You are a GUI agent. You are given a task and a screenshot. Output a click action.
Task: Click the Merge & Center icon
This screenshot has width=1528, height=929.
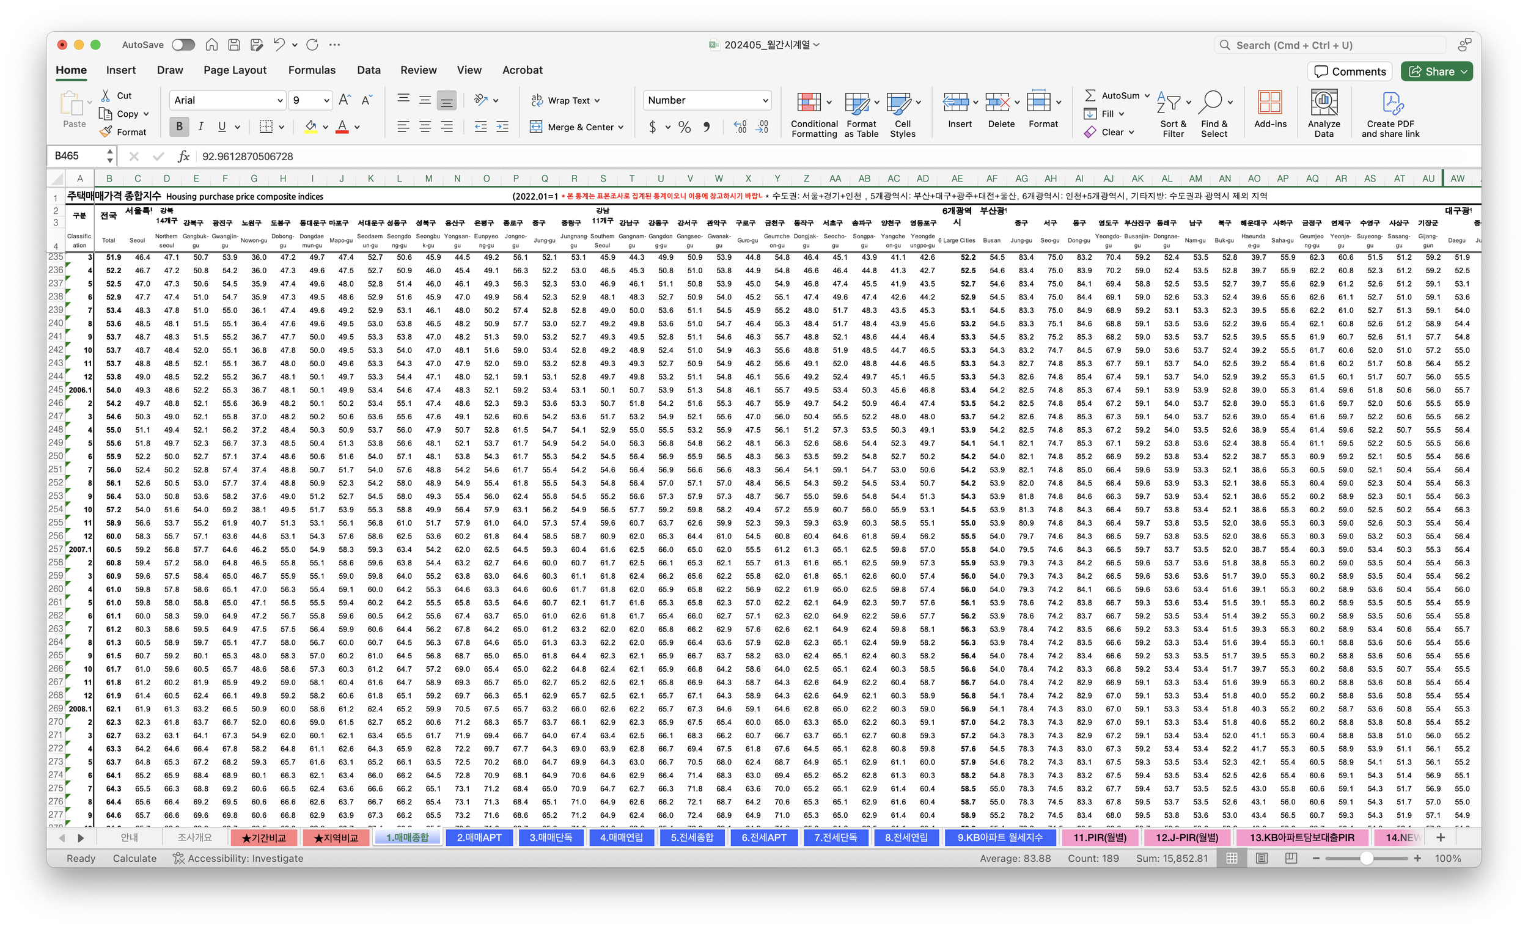click(536, 127)
